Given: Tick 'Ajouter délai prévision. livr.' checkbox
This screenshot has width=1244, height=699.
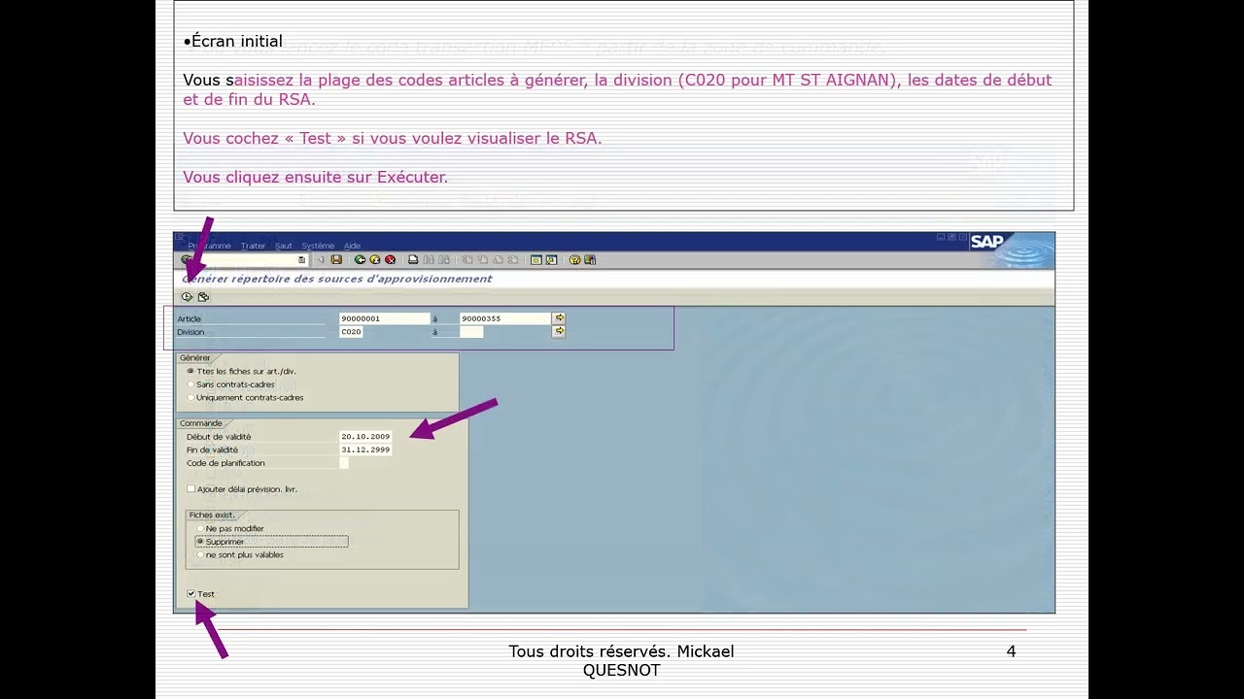Looking at the screenshot, I should tap(190, 489).
